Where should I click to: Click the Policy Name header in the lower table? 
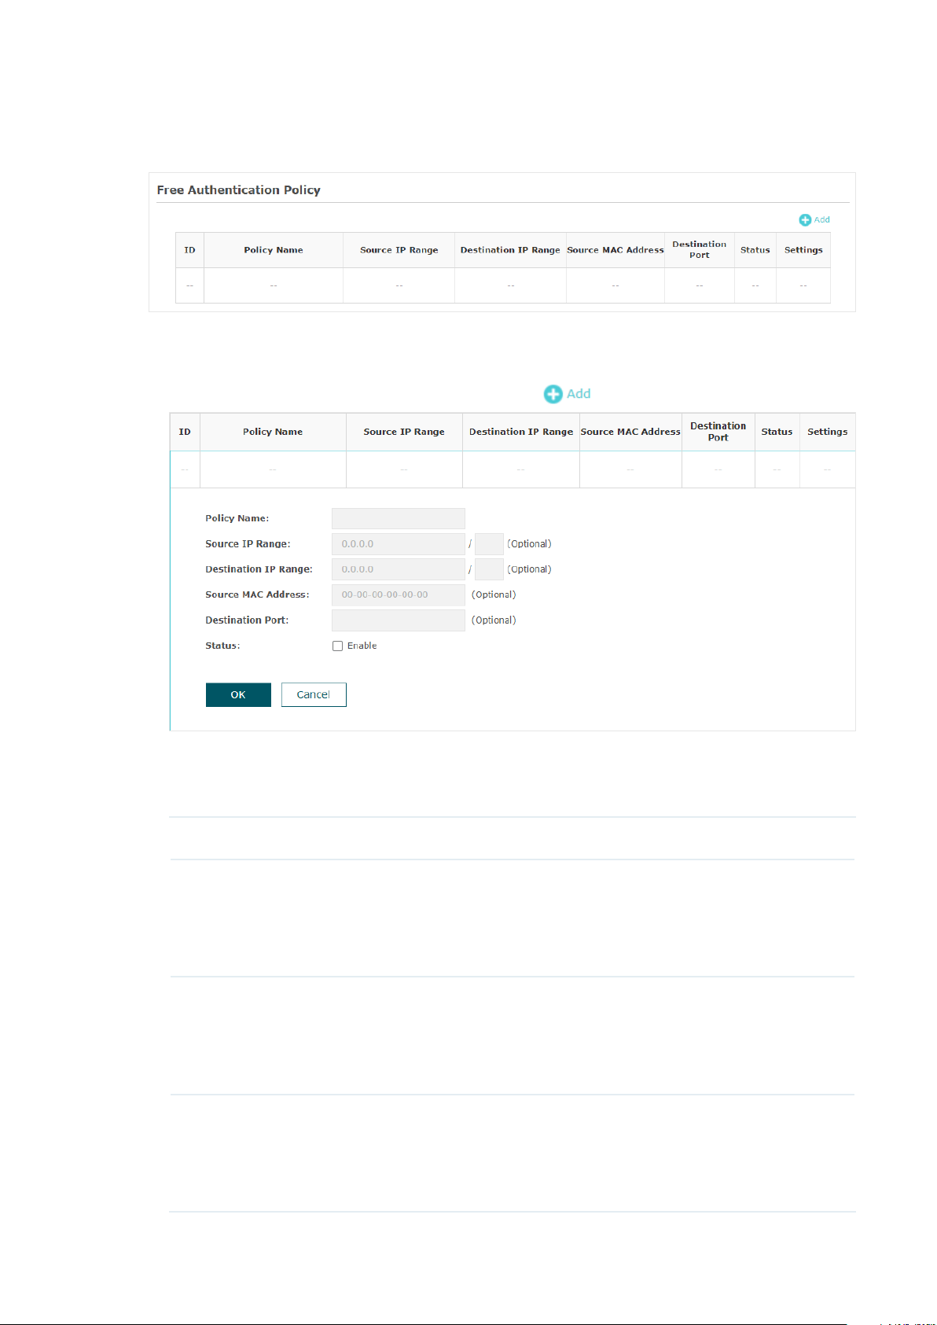pyautogui.click(x=273, y=432)
